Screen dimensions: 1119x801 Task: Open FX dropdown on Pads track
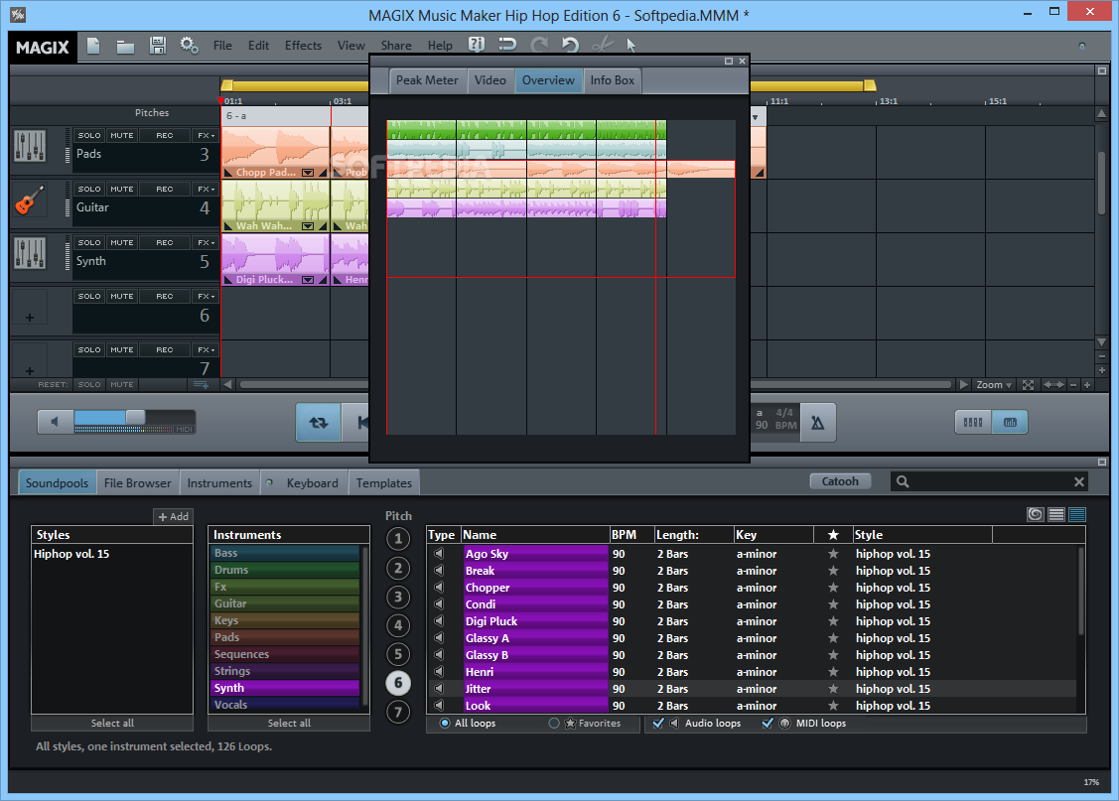[x=206, y=136]
